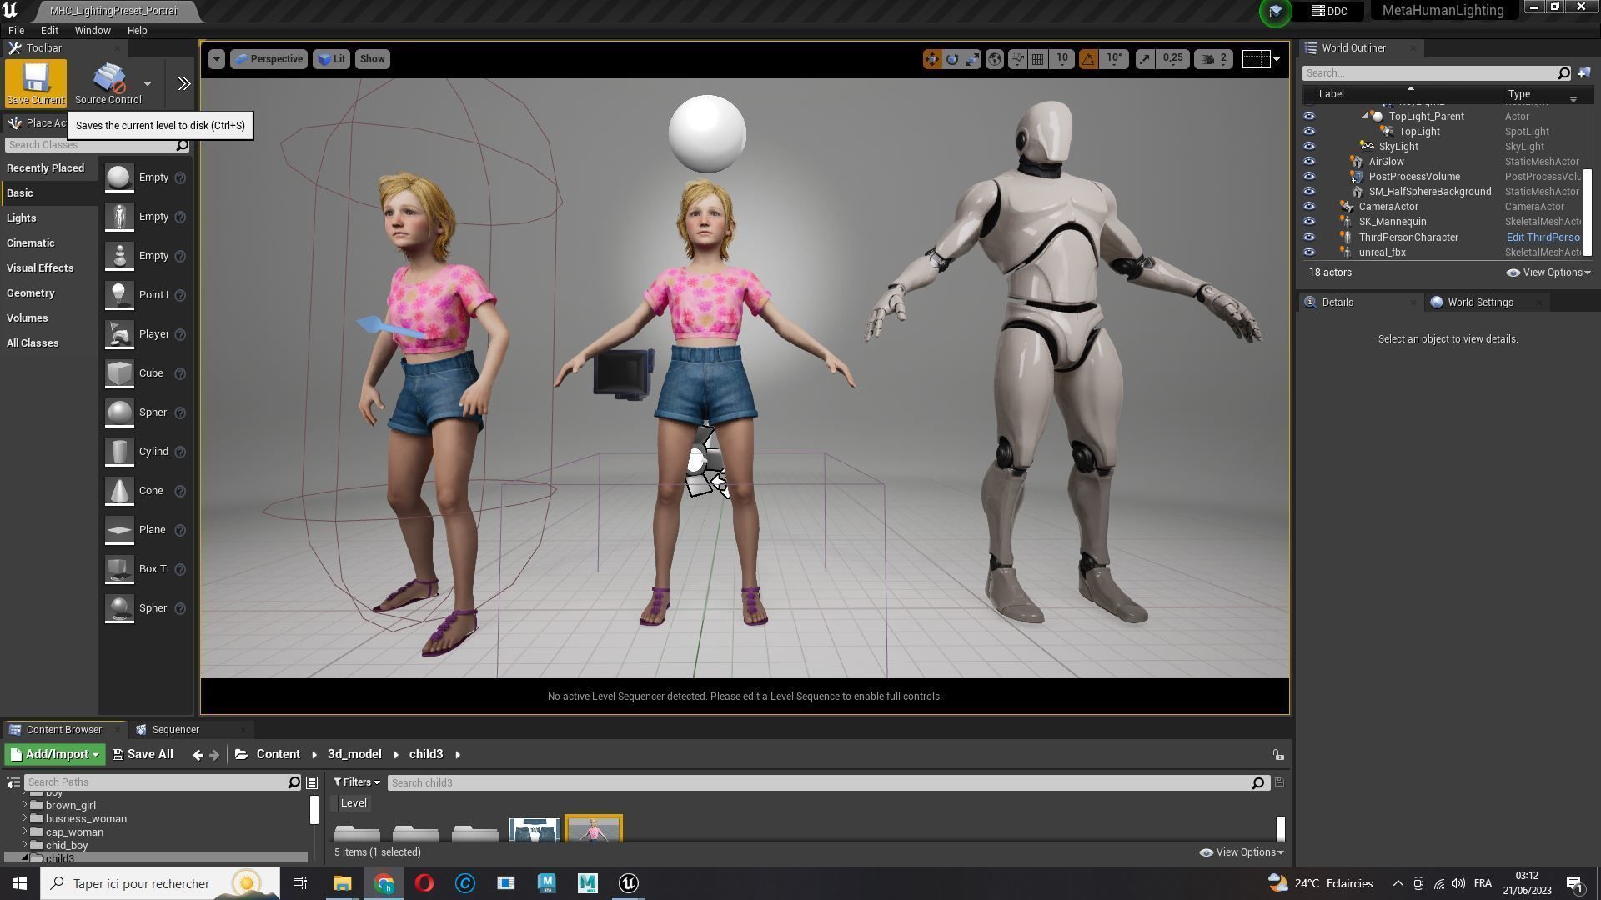The height and width of the screenshot is (900, 1601).
Task: Select Geometry category
Action: [x=31, y=292]
